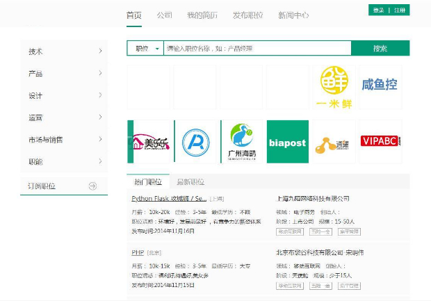This screenshot has height=301, width=431.
Task: Switch to the 最新职位 tab
Action: 190,181
